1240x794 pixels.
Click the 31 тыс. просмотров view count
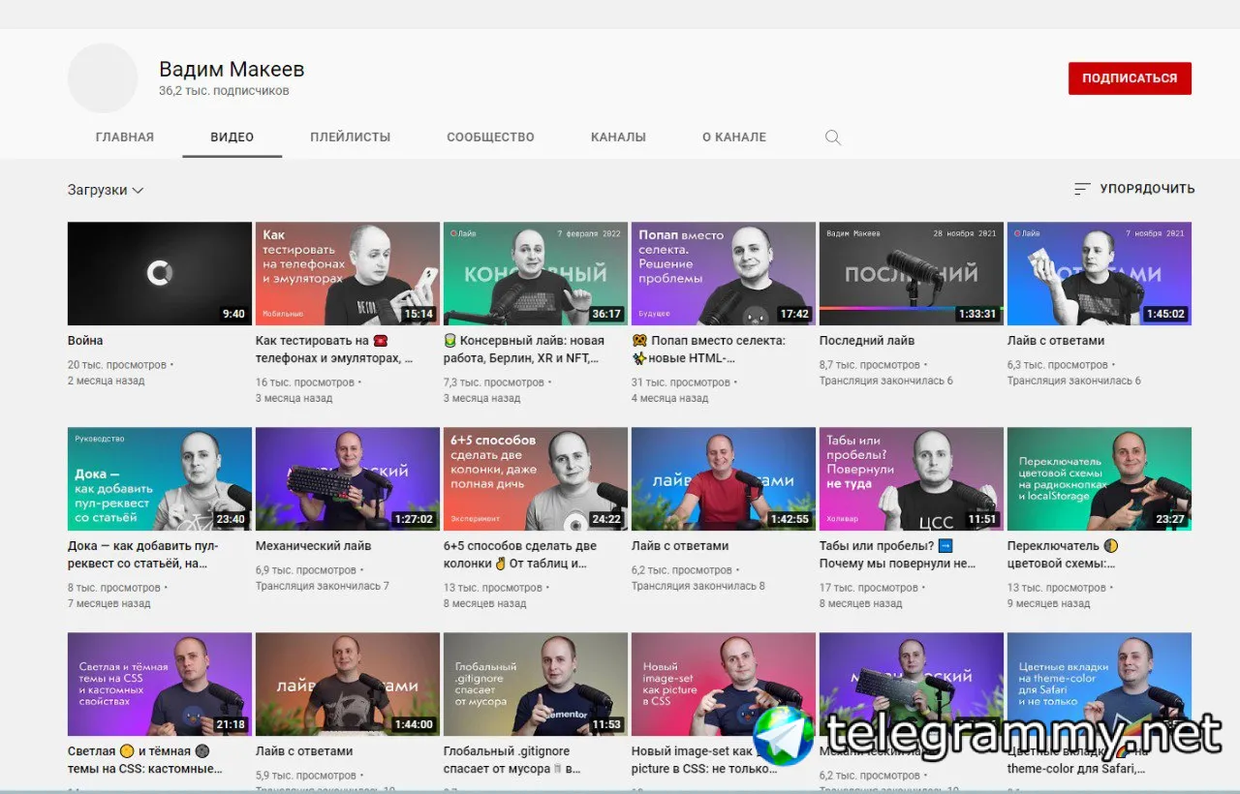[x=681, y=382]
